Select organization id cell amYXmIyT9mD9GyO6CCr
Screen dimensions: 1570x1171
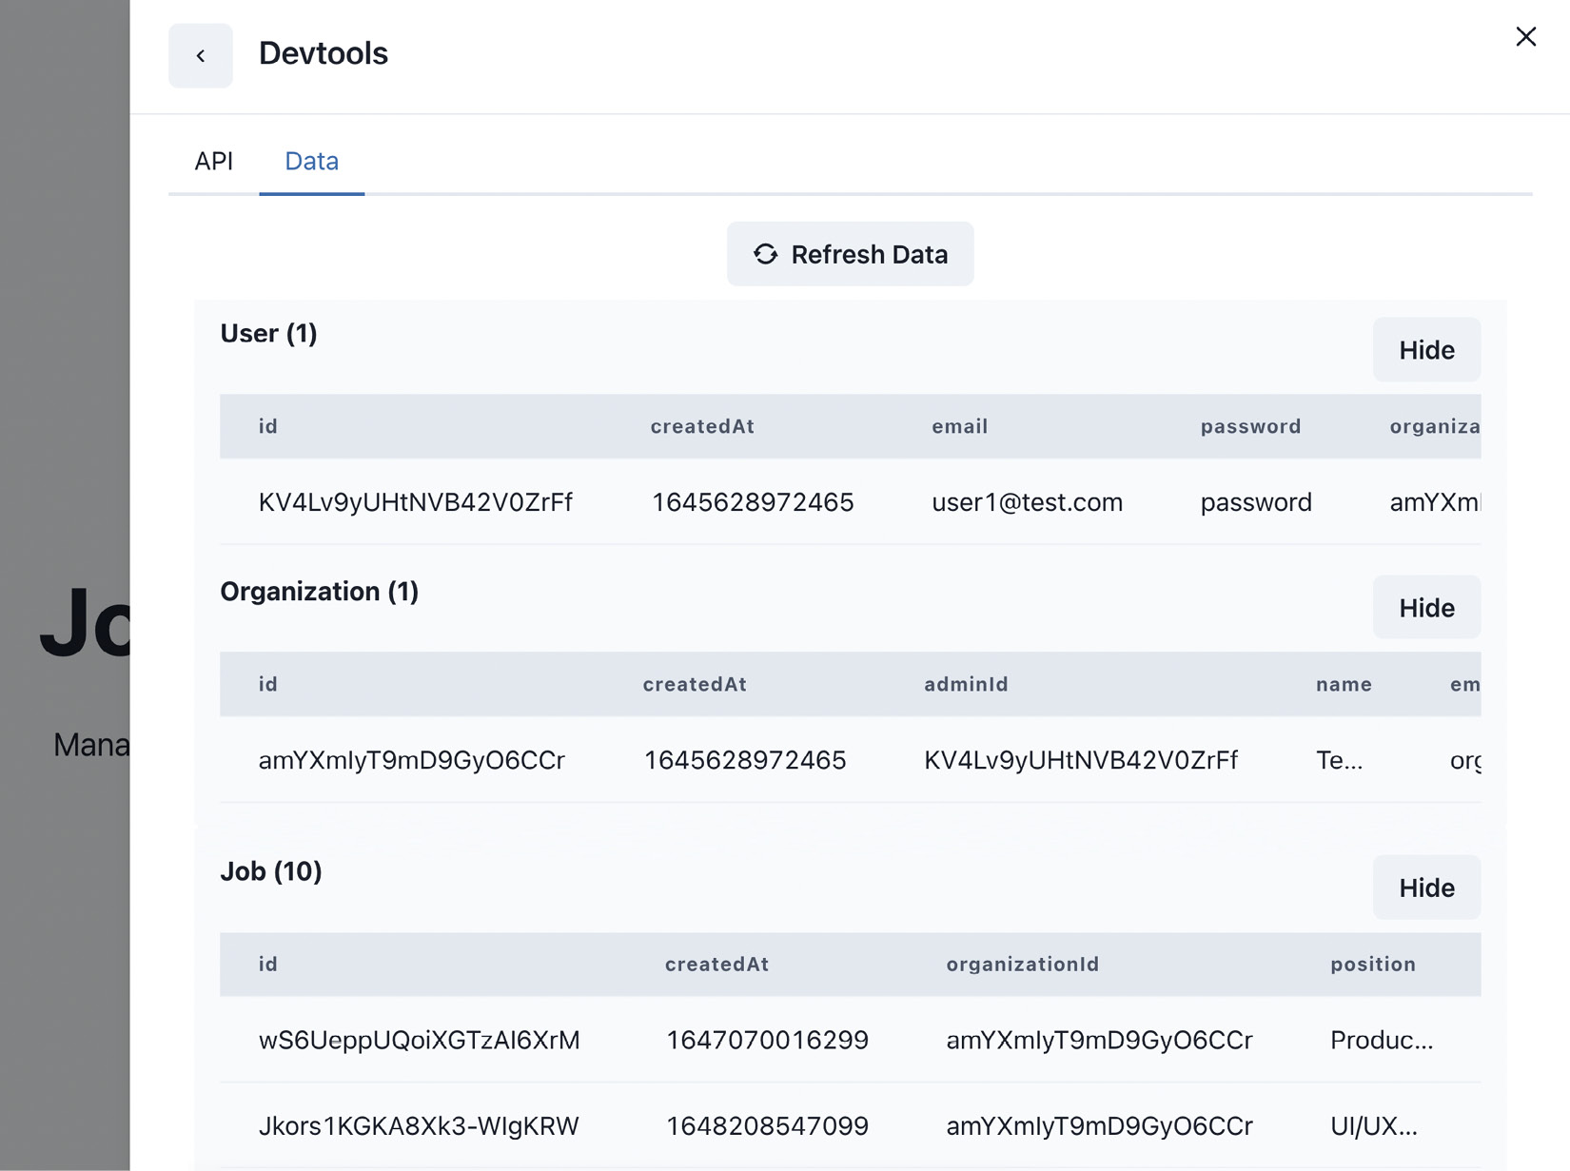tap(412, 760)
